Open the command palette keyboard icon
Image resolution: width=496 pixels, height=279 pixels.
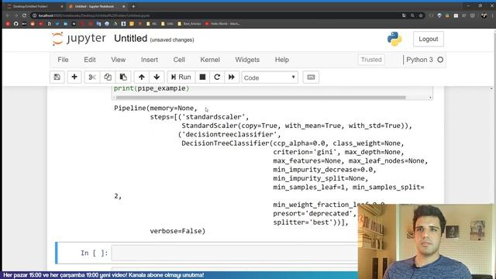(311, 77)
